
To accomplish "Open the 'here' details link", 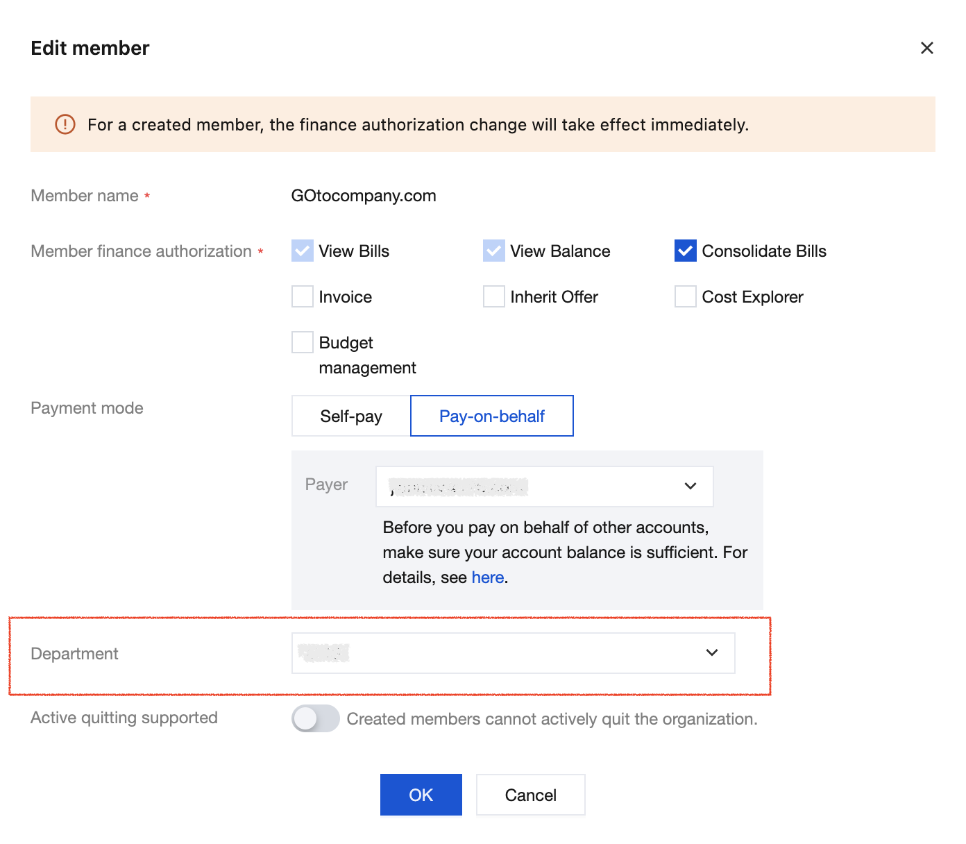I will pos(488,577).
